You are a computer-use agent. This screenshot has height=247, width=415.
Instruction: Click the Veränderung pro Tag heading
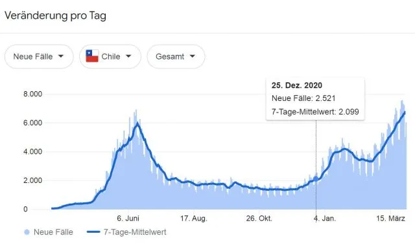55,16
